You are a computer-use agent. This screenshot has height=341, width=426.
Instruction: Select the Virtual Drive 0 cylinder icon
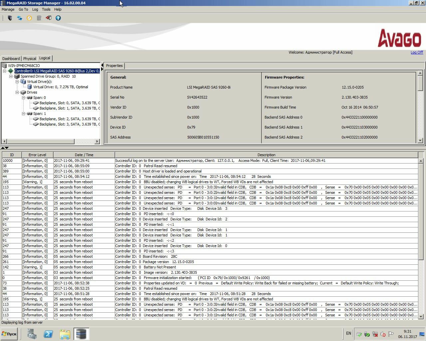(30, 87)
